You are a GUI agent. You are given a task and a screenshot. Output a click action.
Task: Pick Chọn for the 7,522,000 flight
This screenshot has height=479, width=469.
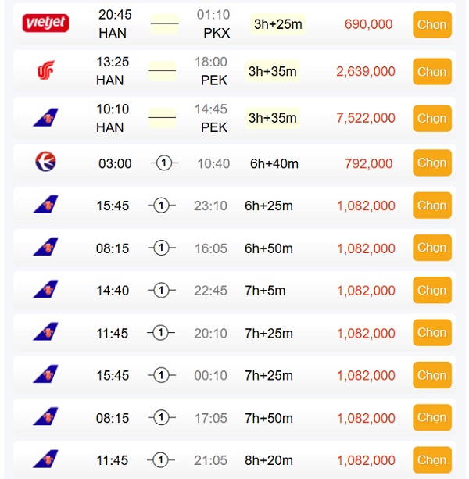tap(432, 119)
